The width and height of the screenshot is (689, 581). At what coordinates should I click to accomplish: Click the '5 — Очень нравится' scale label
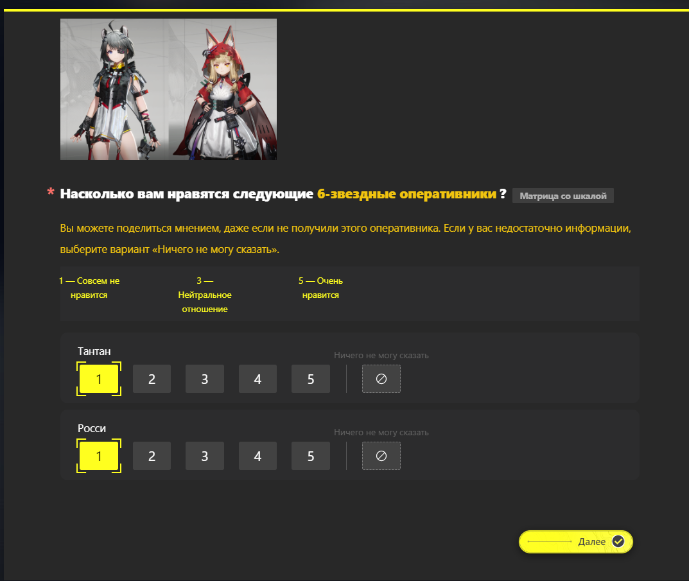321,288
